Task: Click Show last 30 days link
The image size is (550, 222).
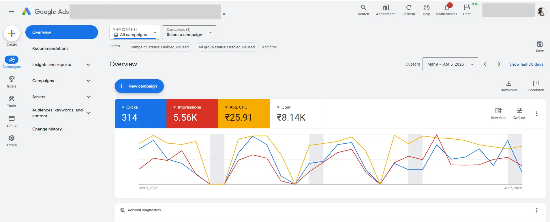Action: (x=526, y=64)
